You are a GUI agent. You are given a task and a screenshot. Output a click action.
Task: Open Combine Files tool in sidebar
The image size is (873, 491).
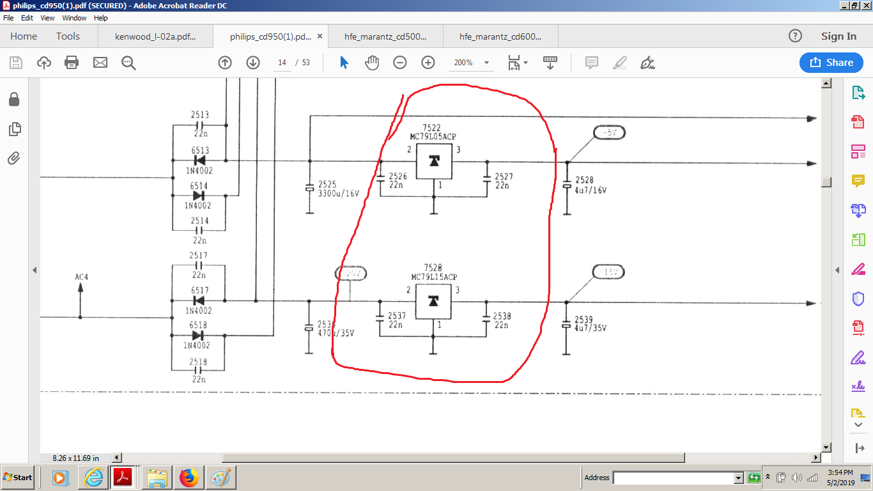858,210
